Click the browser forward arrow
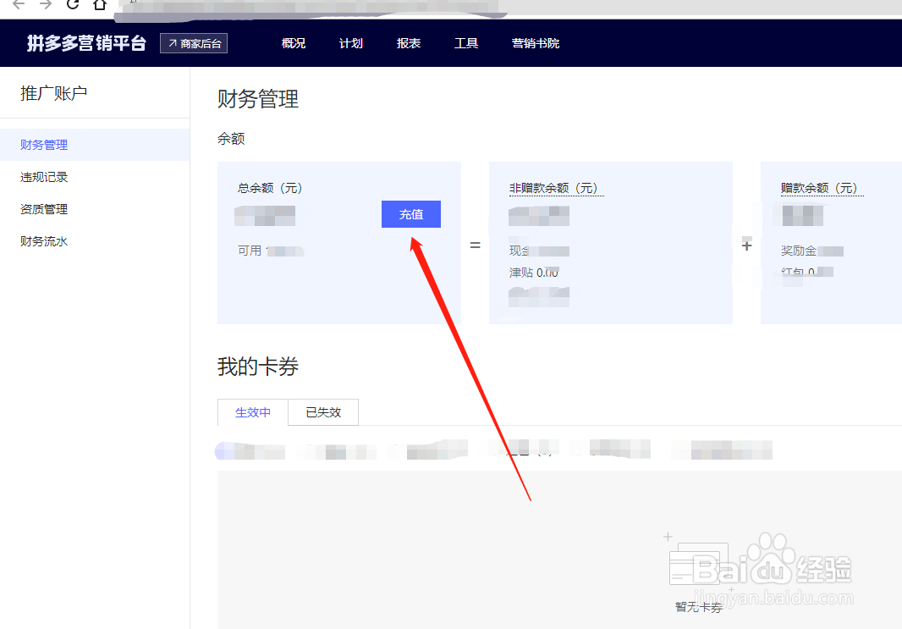The image size is (902, 629). pyautogui.click(x=46, y=4)
